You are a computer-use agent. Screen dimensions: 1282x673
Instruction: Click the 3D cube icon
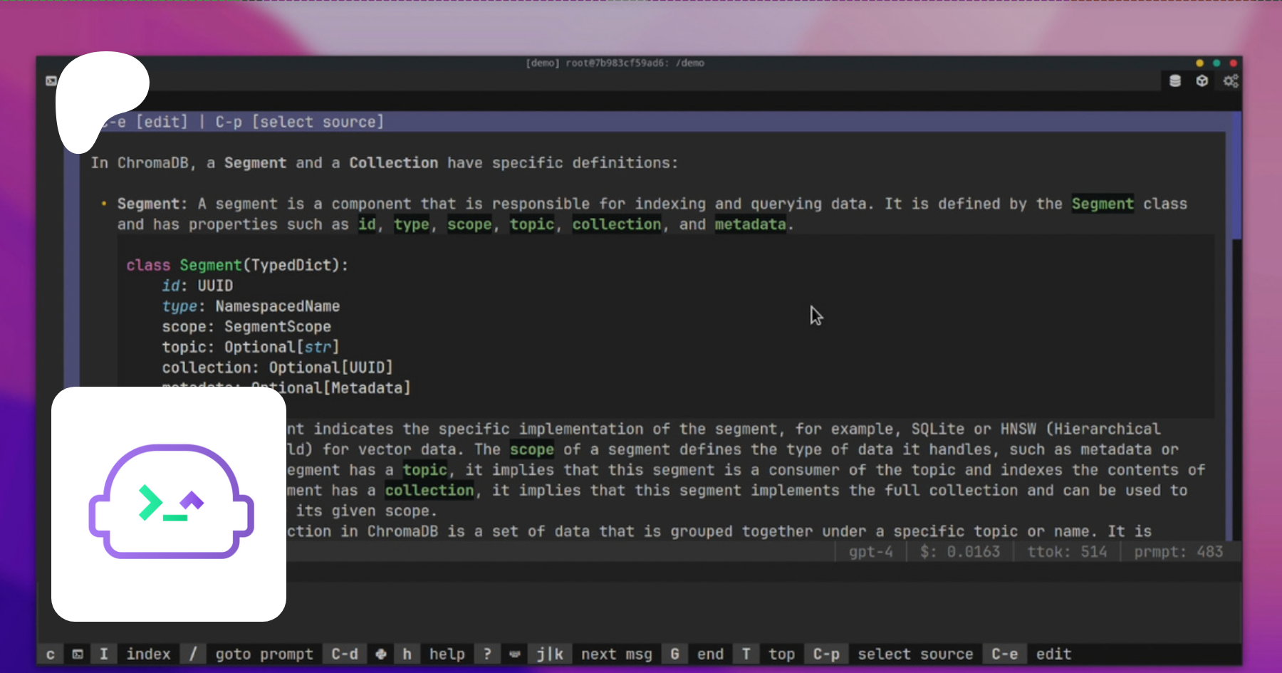pyautogui.click(x=1202, y=81)
